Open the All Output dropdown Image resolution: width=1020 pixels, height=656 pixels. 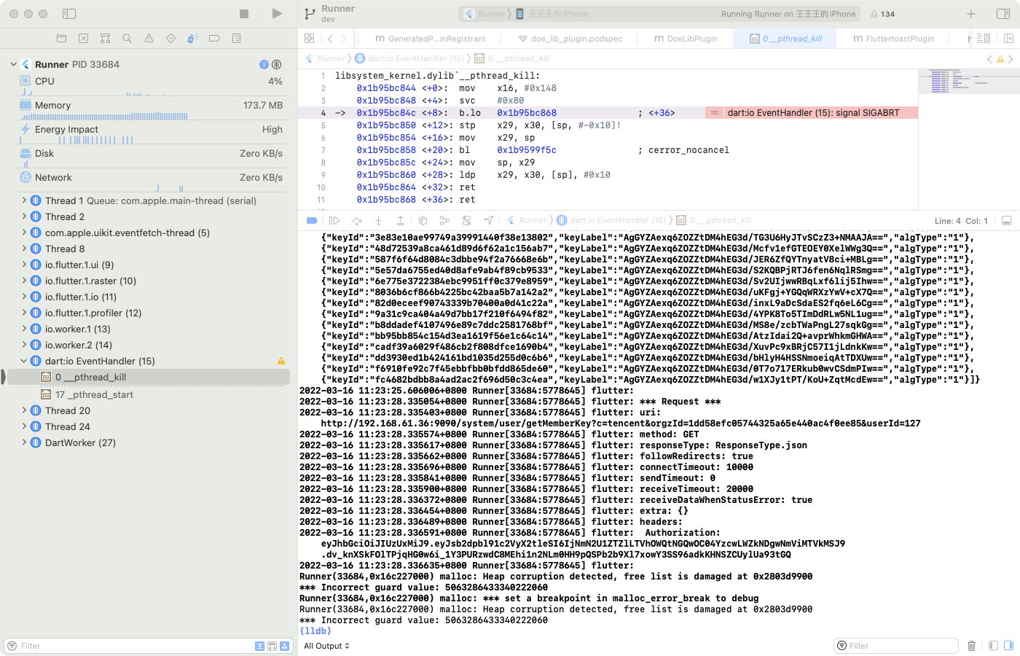coord(326,645)
